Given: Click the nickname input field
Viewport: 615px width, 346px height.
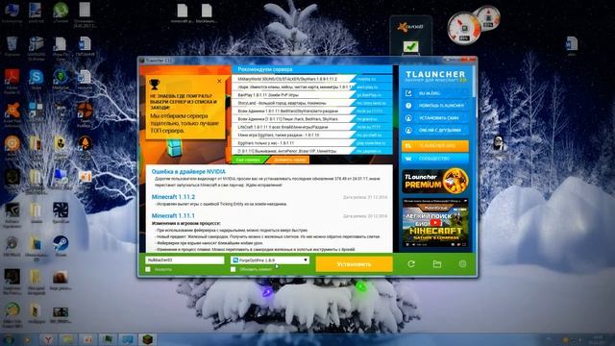Looking at the screenshot, I should (184, 259).
